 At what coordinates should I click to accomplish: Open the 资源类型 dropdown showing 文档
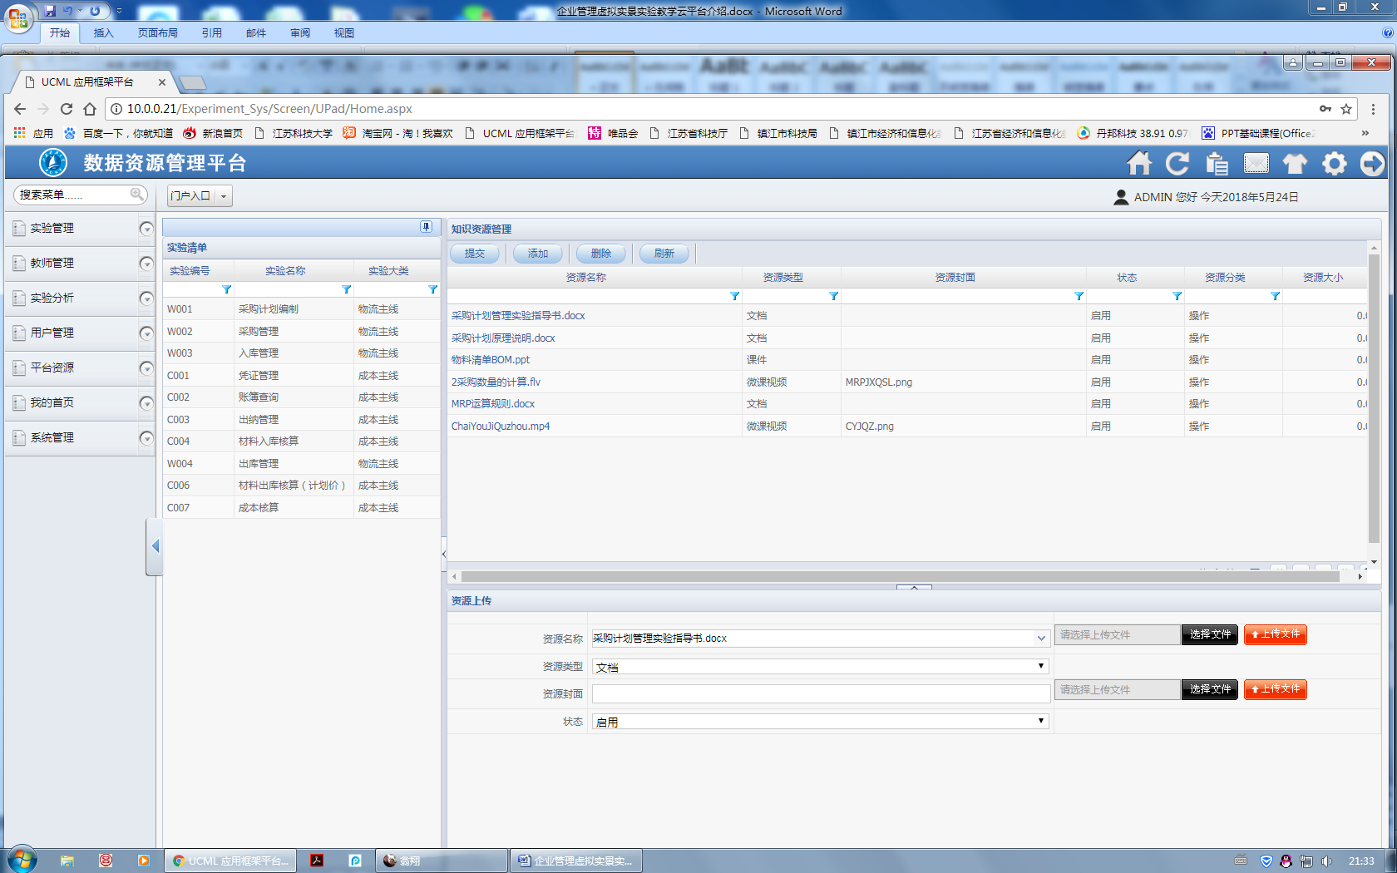pyautogui.click(x=820, y=667)
